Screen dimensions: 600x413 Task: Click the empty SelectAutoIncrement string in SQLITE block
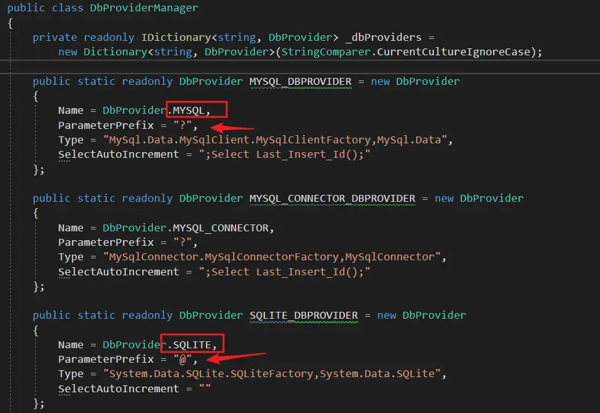pyautogui.click(x=205, y=388)
